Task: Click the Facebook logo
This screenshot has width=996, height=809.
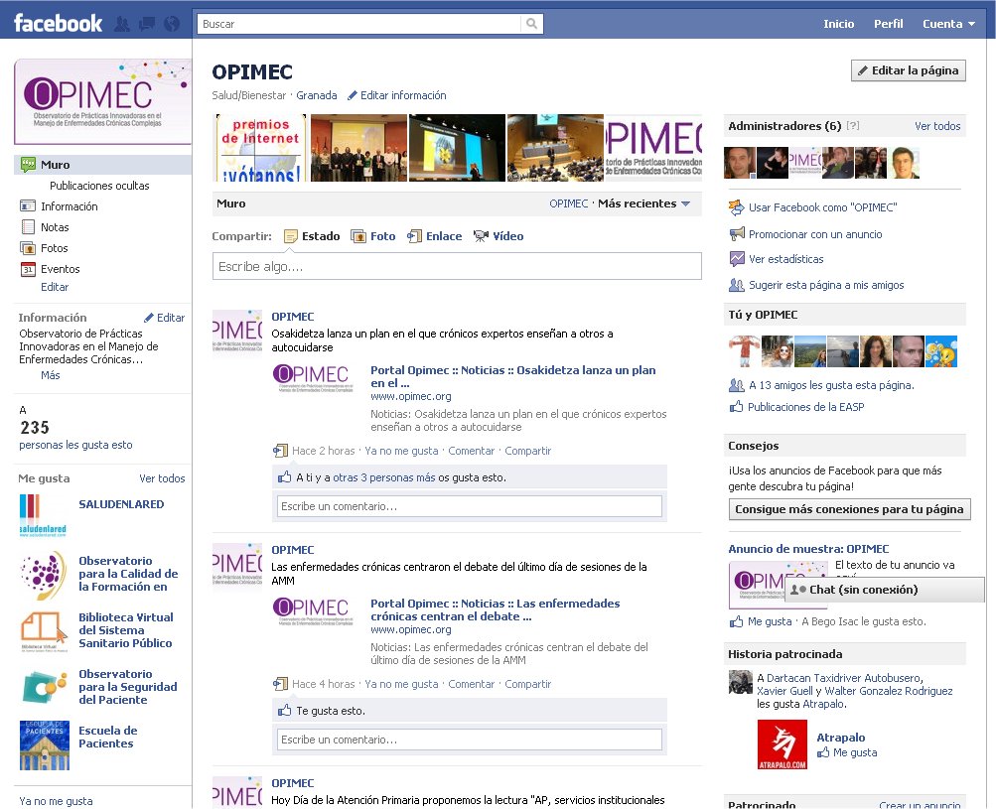Action: tap(58, 23)
